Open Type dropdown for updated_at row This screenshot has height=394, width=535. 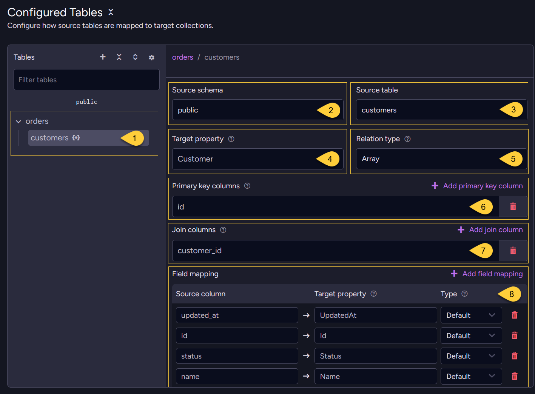pos(471,315)
